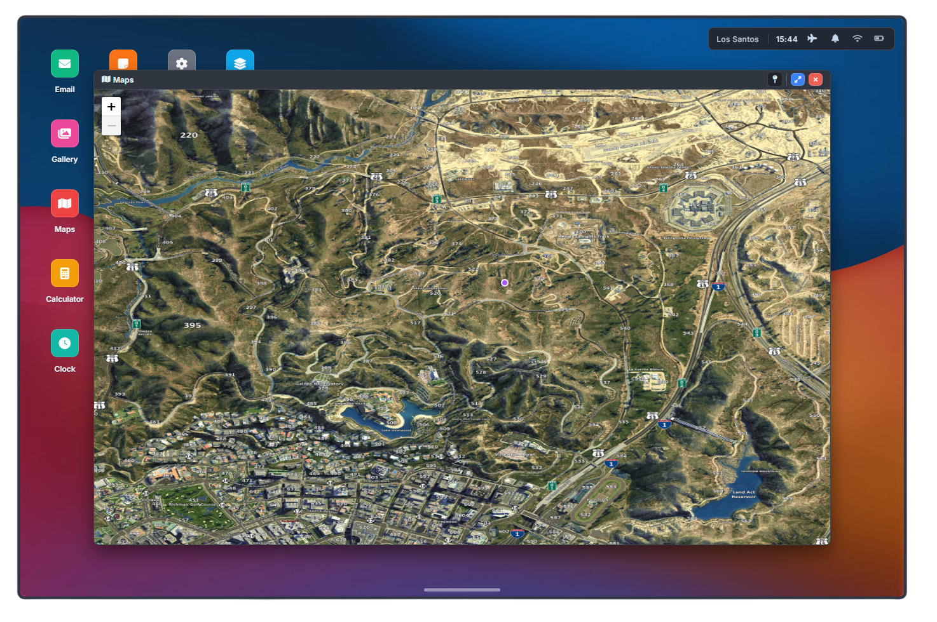Check the battery indicator icon
This screenshot has height=622, width=937.
coord(879,39)
